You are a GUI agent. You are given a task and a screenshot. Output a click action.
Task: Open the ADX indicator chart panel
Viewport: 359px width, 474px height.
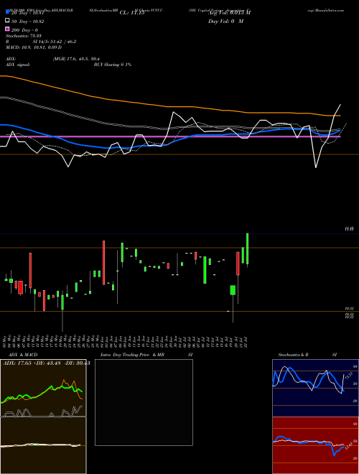(43, 388)
